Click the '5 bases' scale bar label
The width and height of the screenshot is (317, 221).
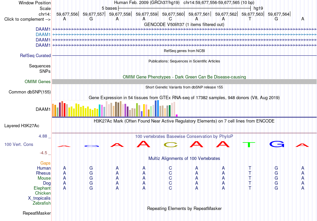(109, 8)
